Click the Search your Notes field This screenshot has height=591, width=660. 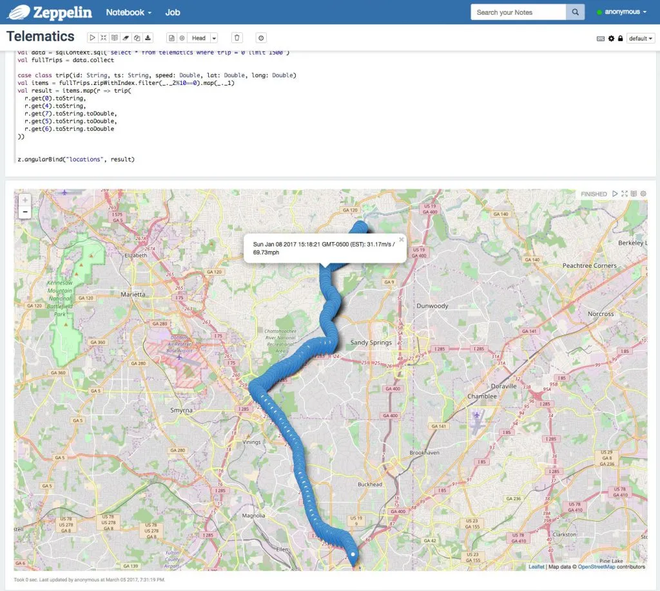pyautogui.click(x=518, y=12)
